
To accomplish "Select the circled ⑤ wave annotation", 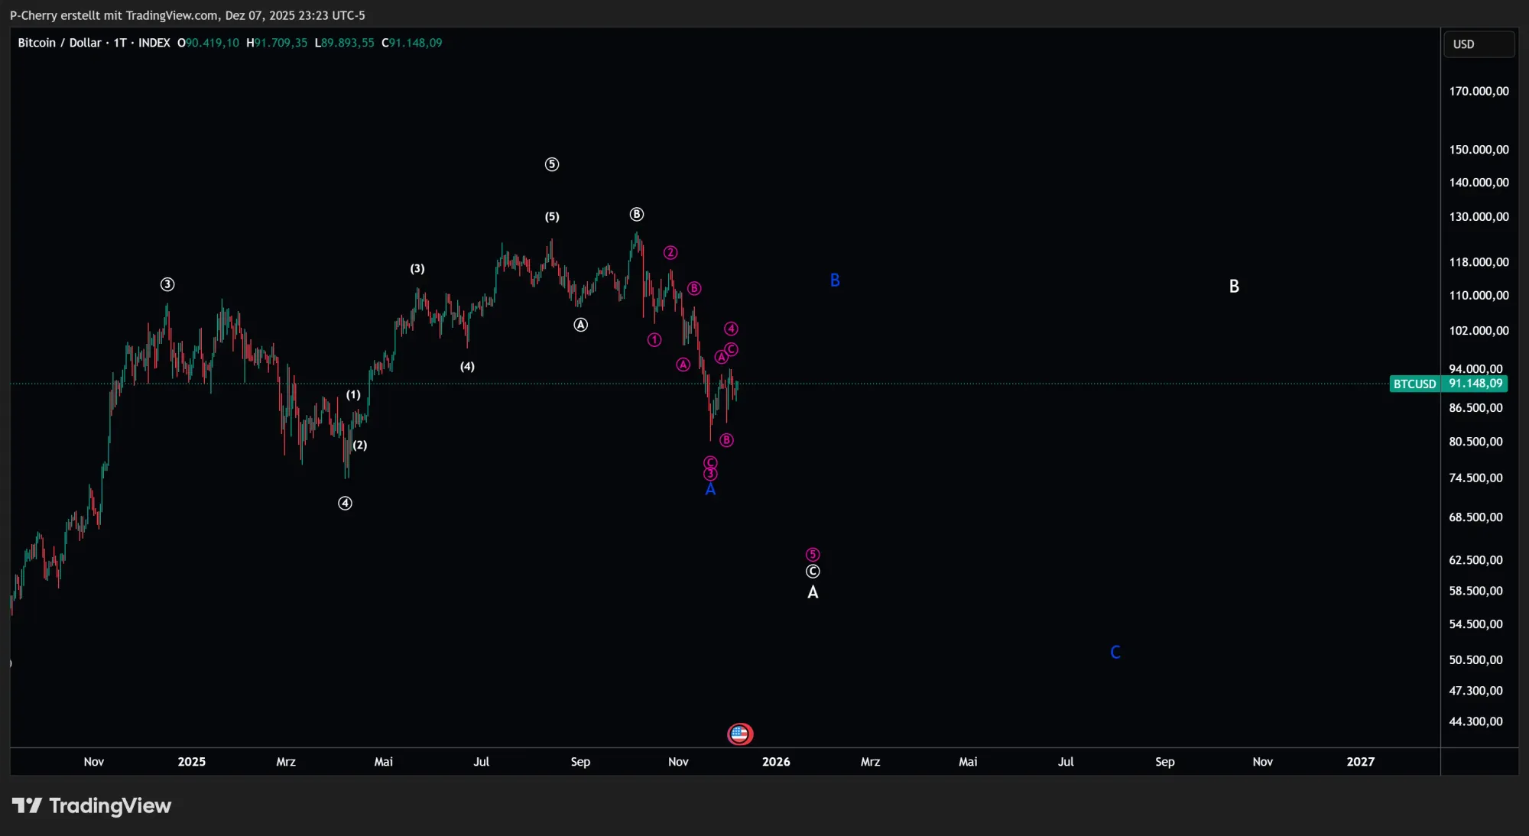I will 552,164.
